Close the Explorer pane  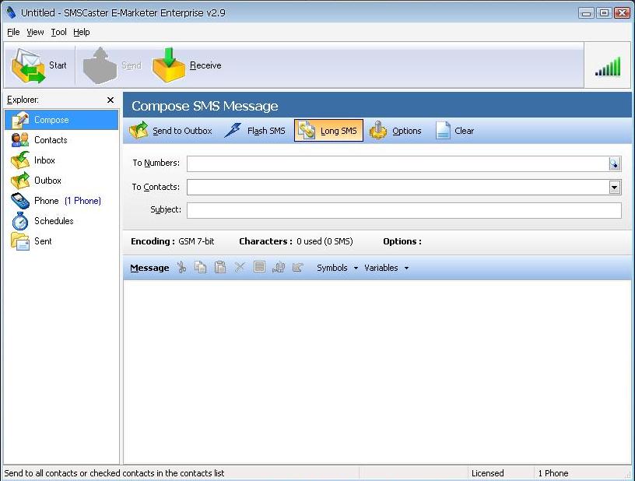tap(111, 100)
